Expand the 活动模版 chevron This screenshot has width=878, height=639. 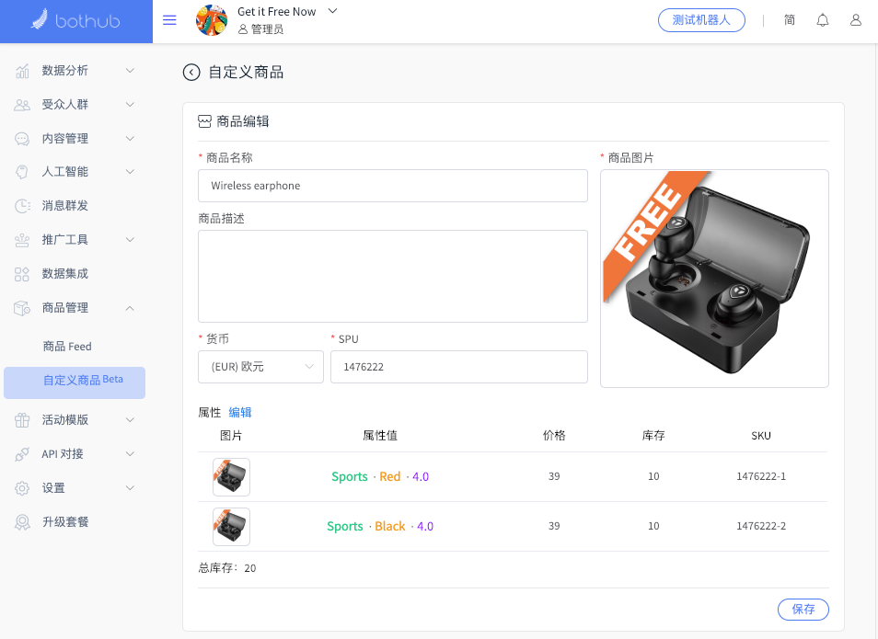click(130, 420)
